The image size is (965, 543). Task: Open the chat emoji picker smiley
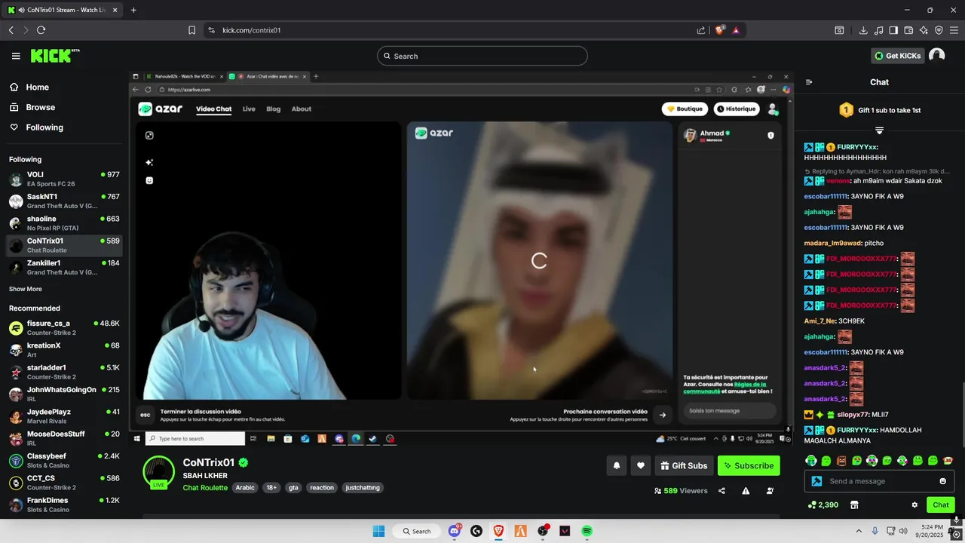point(942,481)
